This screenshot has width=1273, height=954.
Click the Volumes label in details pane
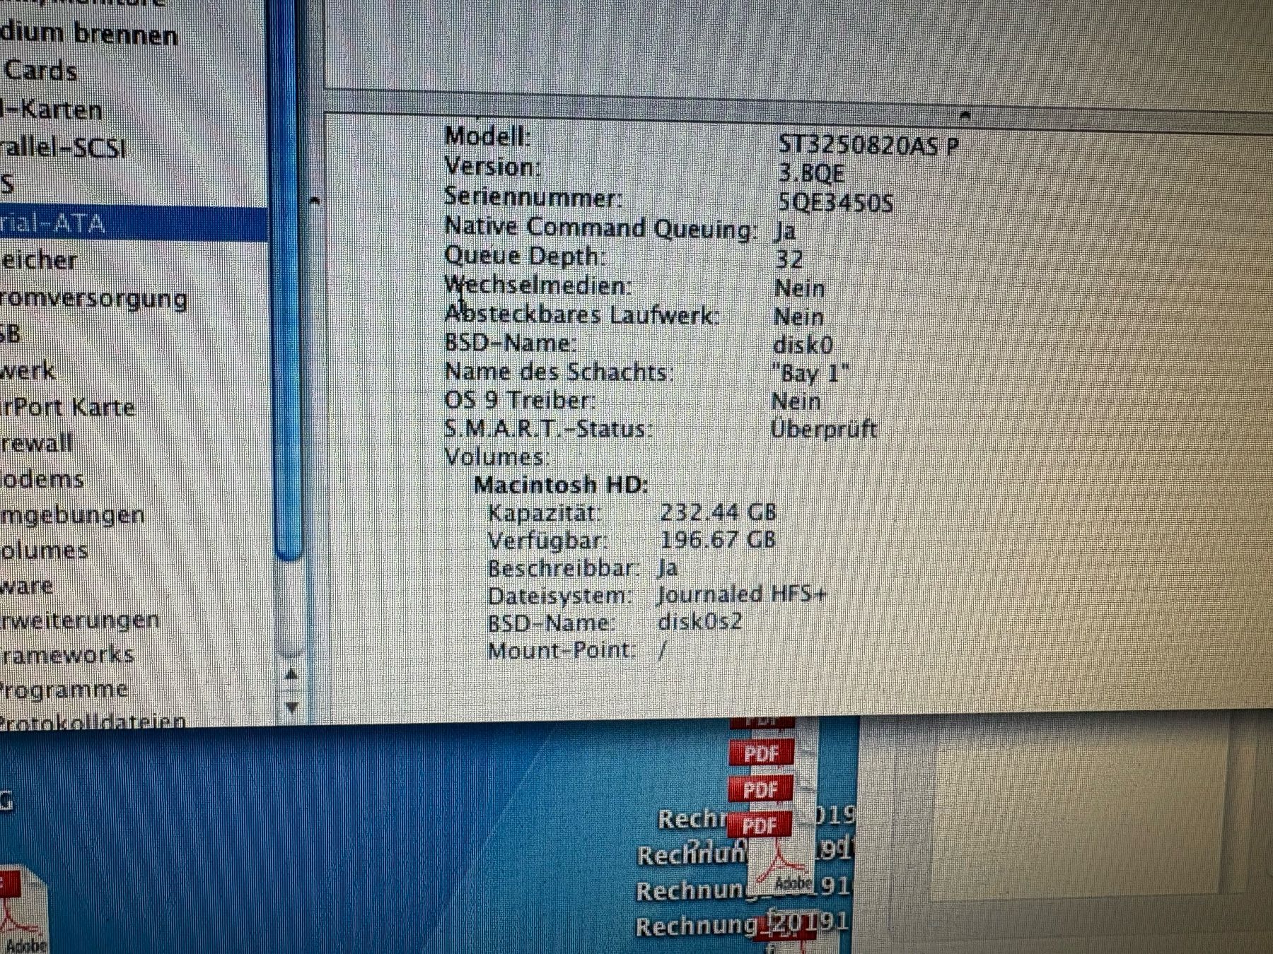click(496, 457)
